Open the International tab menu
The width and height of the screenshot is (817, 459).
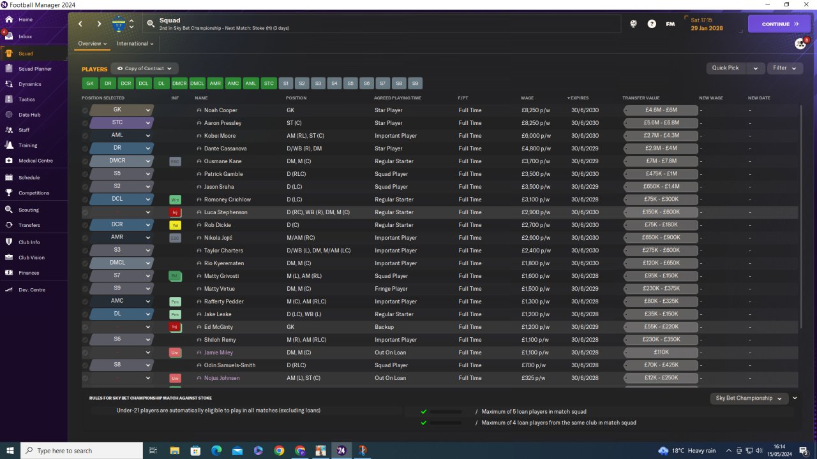click(135, 44)
